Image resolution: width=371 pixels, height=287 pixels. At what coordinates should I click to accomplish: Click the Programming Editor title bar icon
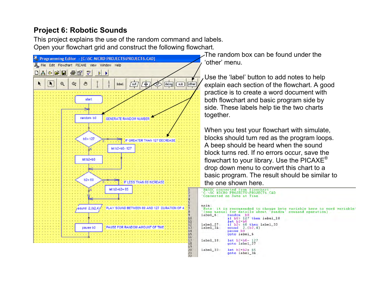[36, 58]
